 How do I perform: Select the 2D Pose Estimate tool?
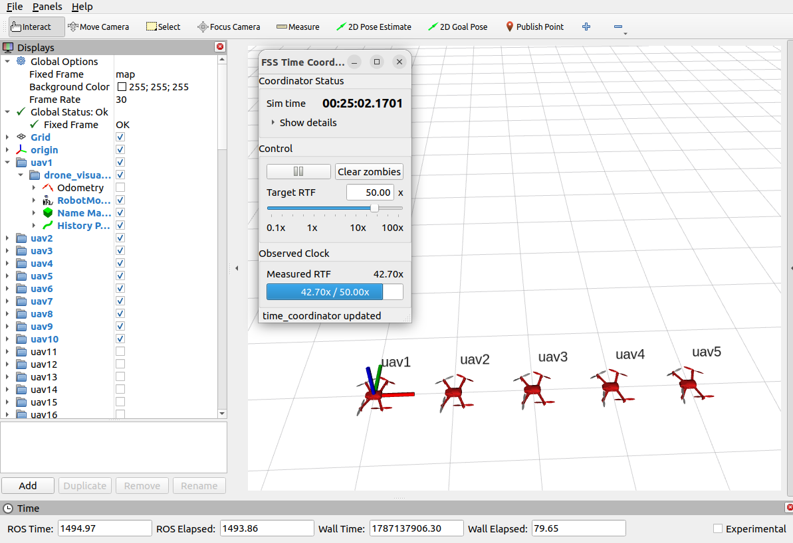coord(374,27)
